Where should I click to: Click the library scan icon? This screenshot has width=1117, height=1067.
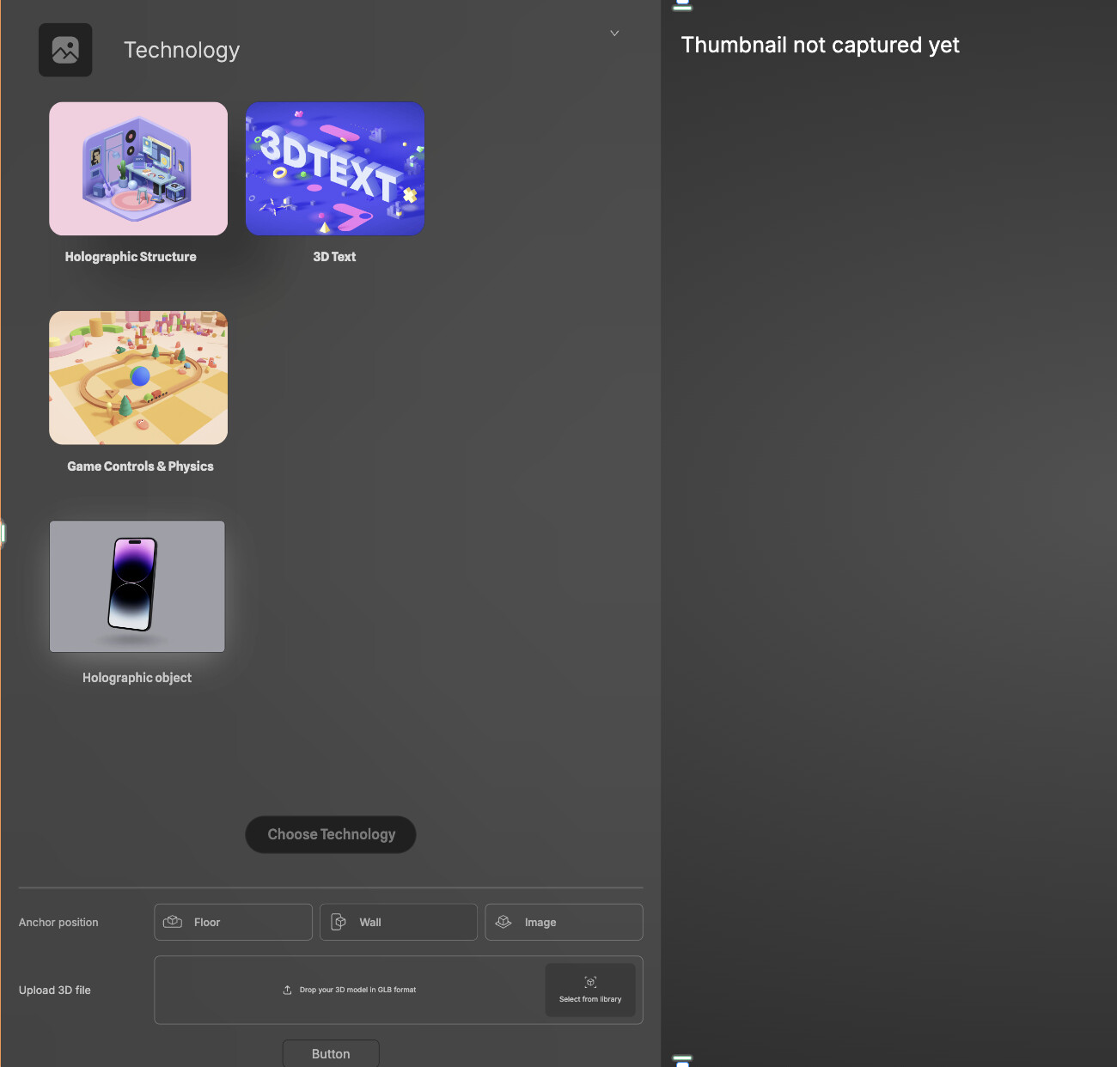point(590,982)
